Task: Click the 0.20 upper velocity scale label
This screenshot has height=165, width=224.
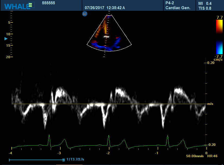Action: coord(211,63)
